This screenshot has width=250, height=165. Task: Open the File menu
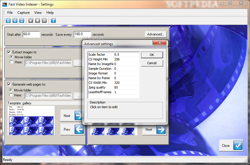pos(10,13)
